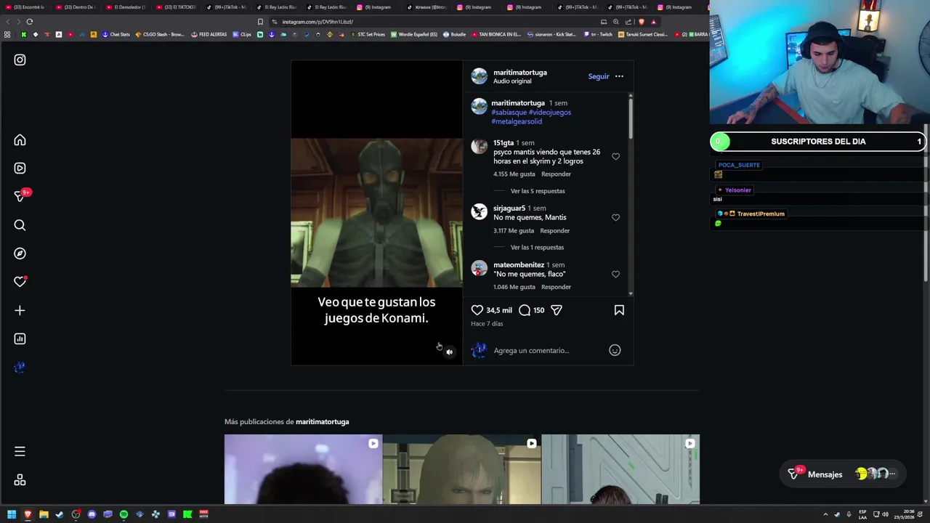Open Dashboard insights icon in sidebar
The image size is (930, 523).
pyautogui.click(x=20, y=338)
